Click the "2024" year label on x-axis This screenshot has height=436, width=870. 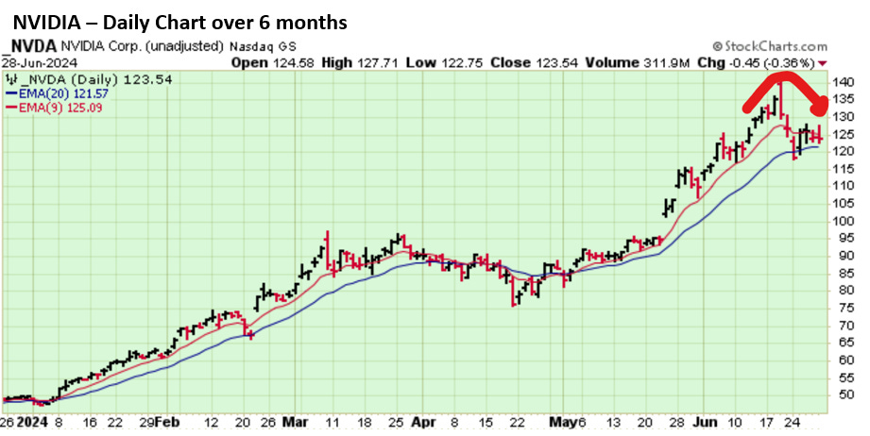[33, 422]
